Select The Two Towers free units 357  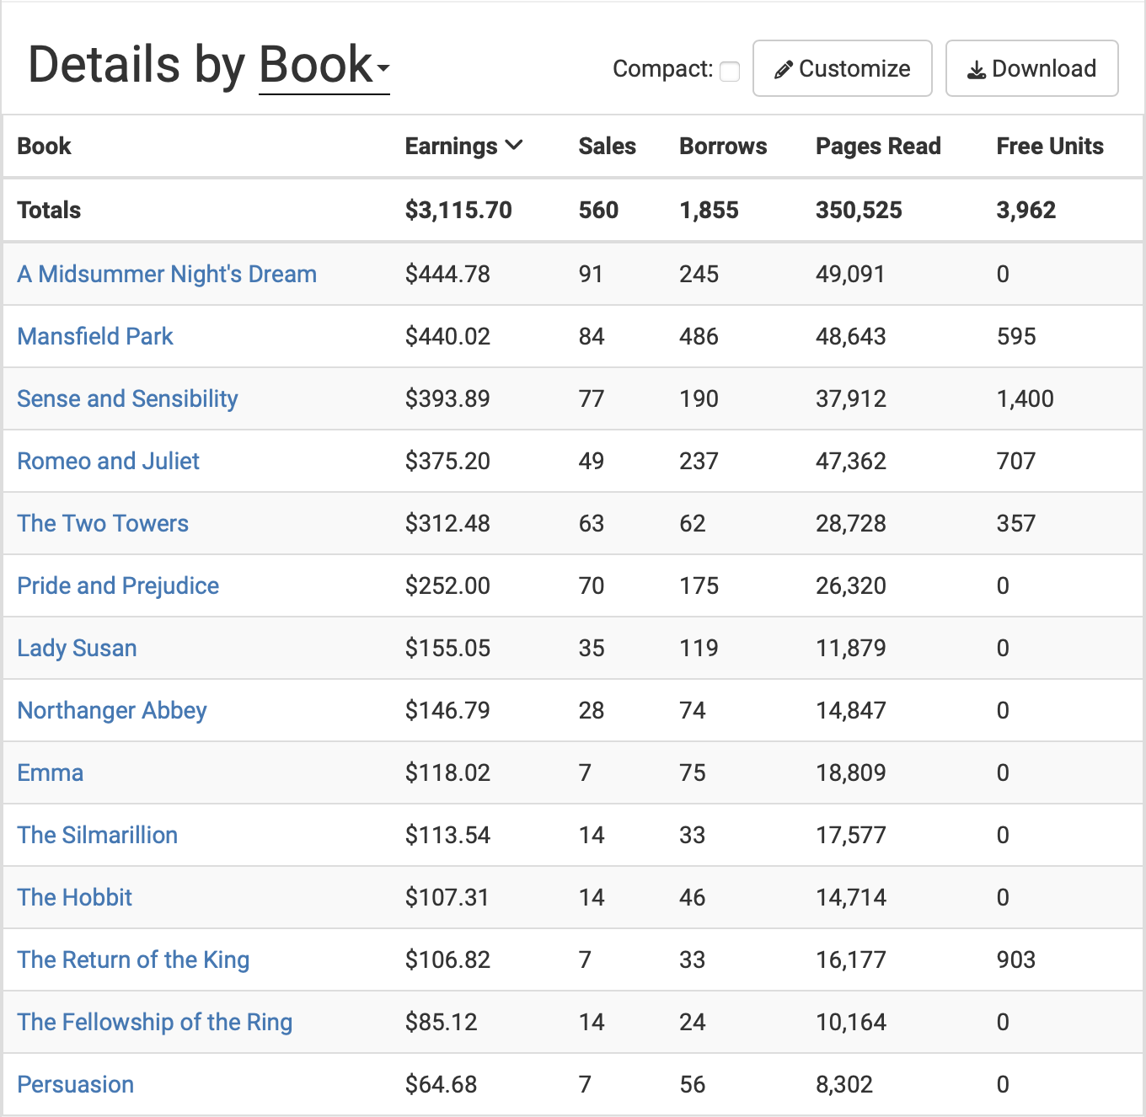click(x=1015, y=523)
